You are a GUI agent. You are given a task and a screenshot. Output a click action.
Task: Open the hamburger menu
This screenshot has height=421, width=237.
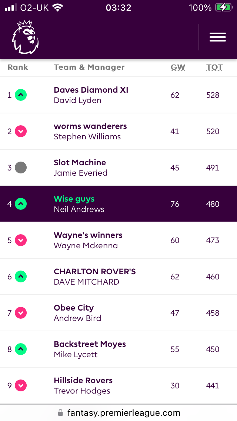coord(218,37)
